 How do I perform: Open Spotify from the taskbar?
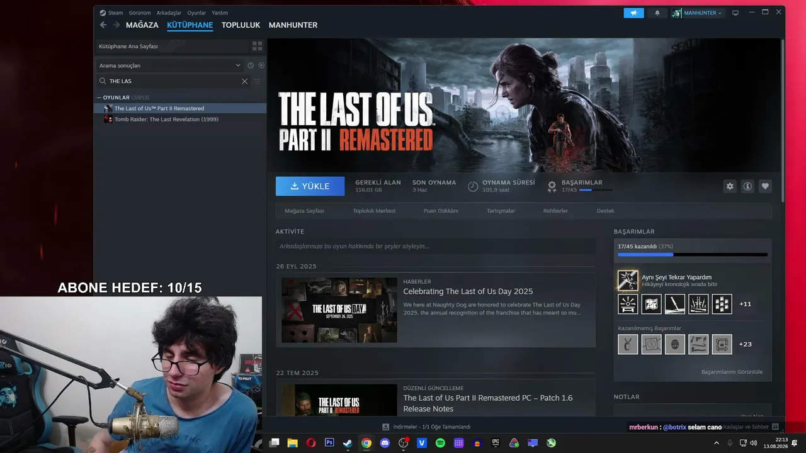coord(440,443)
